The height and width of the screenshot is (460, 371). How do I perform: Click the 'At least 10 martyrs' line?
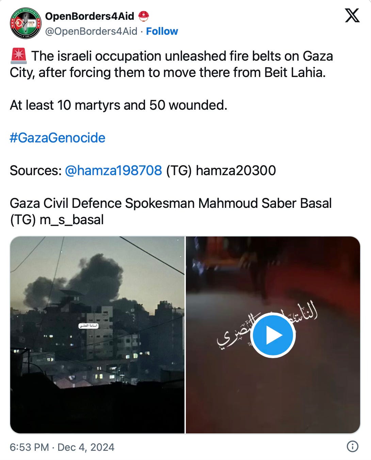coord(118,105)
